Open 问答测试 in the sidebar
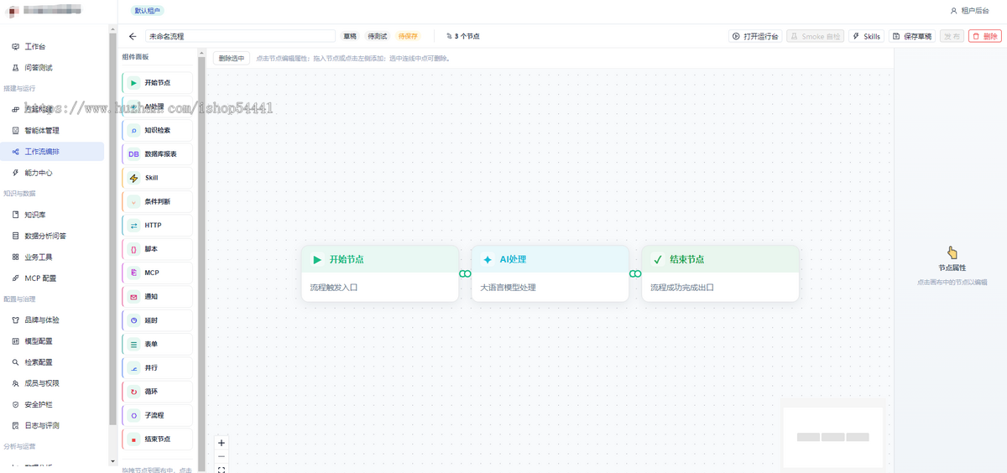1007x473 pixels. click(x=52, y=67)
